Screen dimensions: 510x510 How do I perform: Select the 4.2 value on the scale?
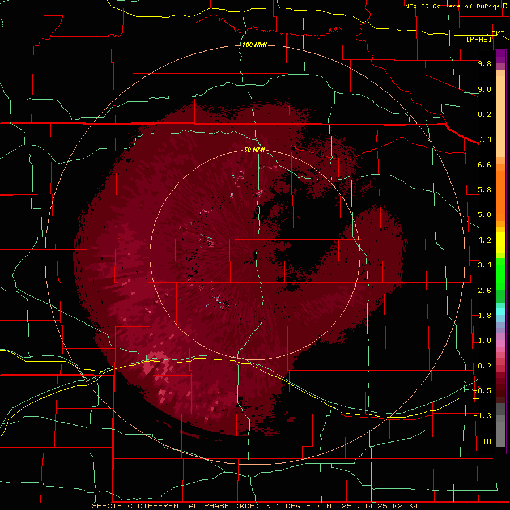click(x=484, y=240)
